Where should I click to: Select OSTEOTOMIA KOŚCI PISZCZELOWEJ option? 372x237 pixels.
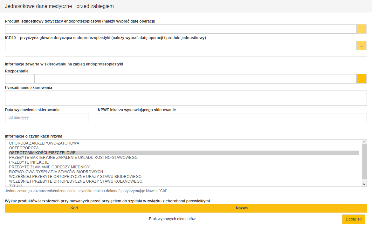pos(43,153)
